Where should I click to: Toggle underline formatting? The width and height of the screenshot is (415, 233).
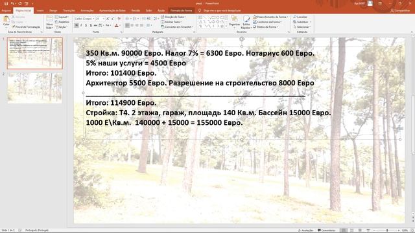tap(86, 25)
